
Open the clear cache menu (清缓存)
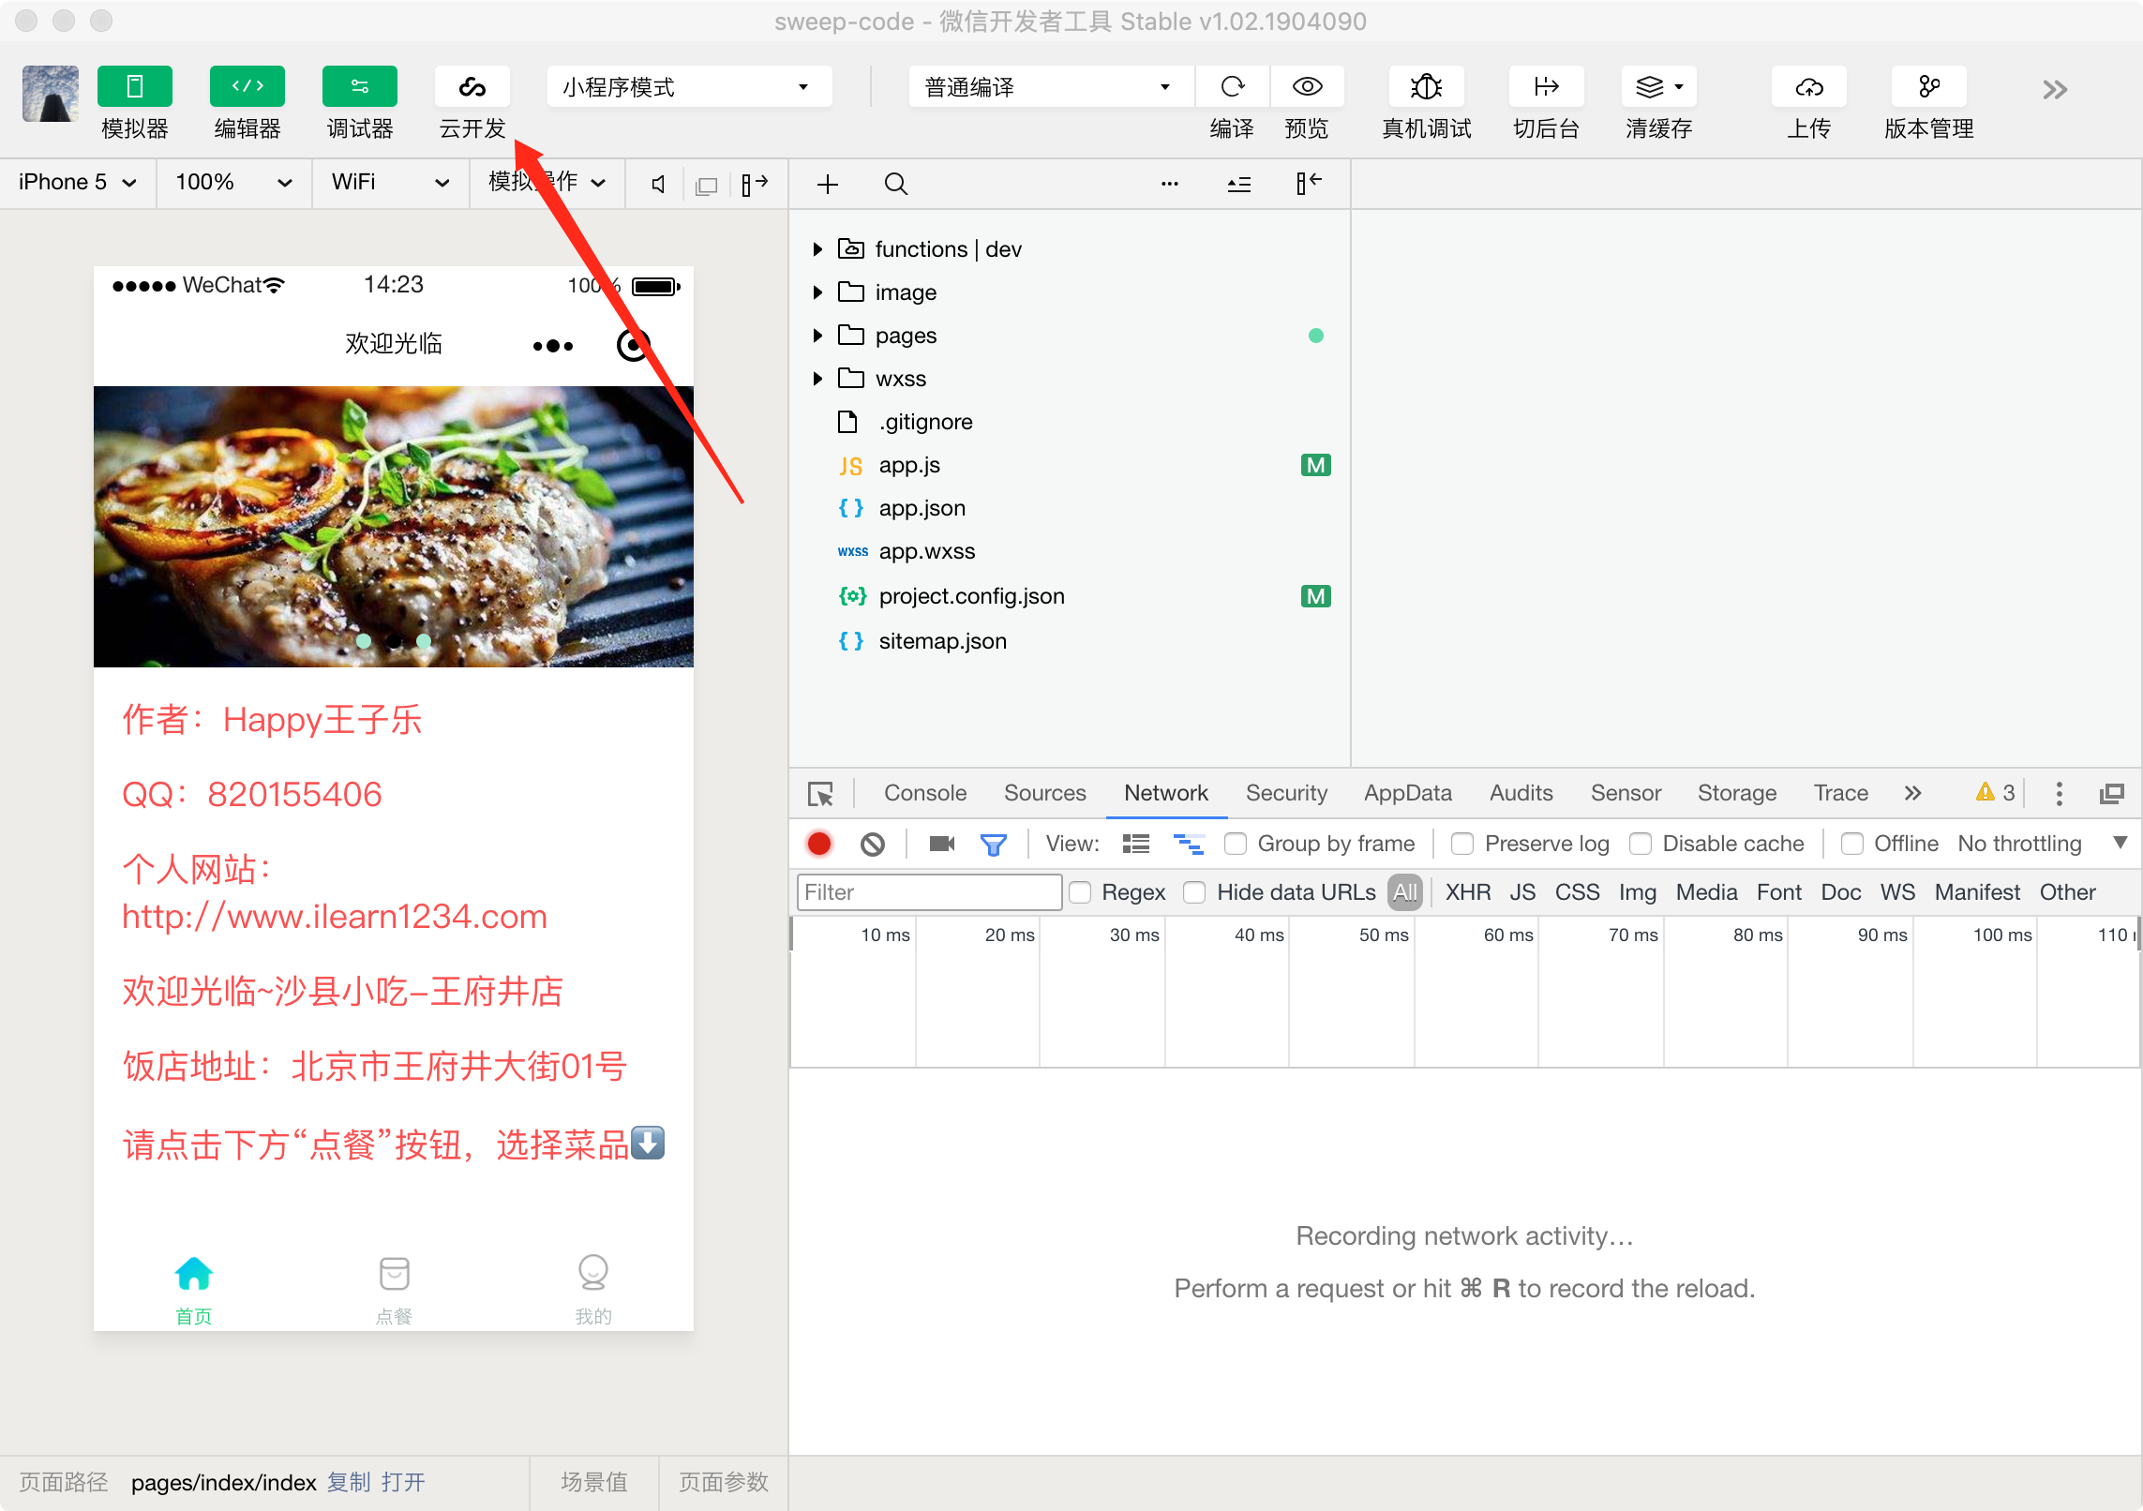(1658, 87)
